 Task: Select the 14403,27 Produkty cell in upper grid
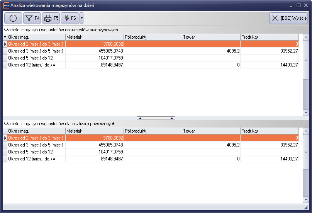269,65
